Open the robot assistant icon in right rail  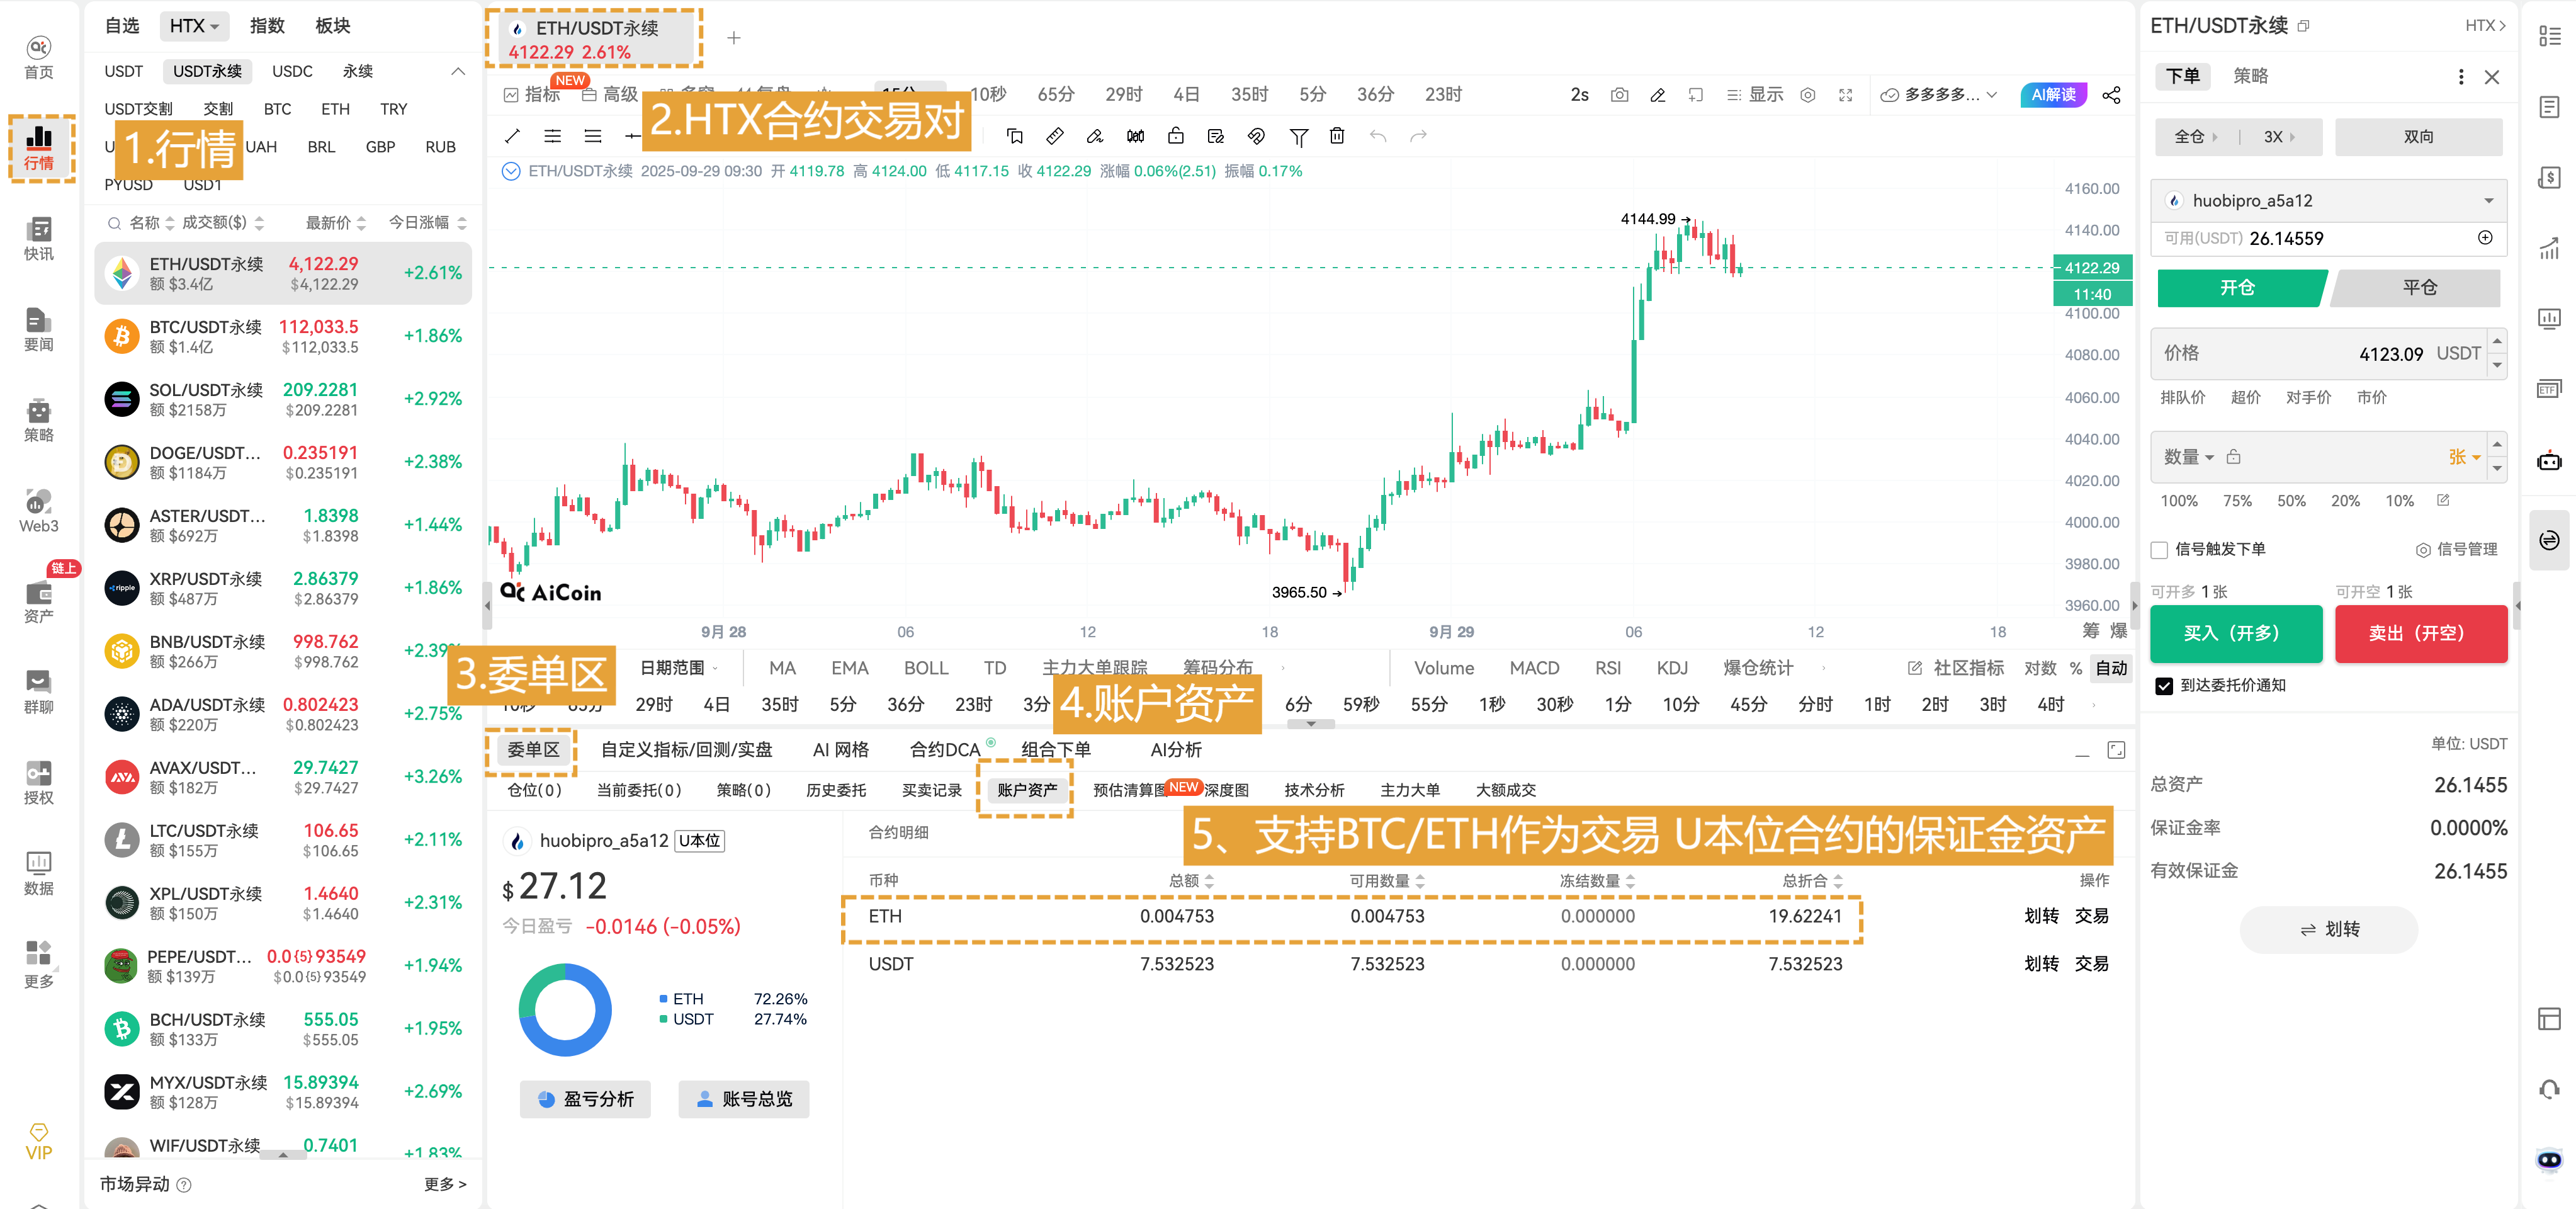point(2549,460)
